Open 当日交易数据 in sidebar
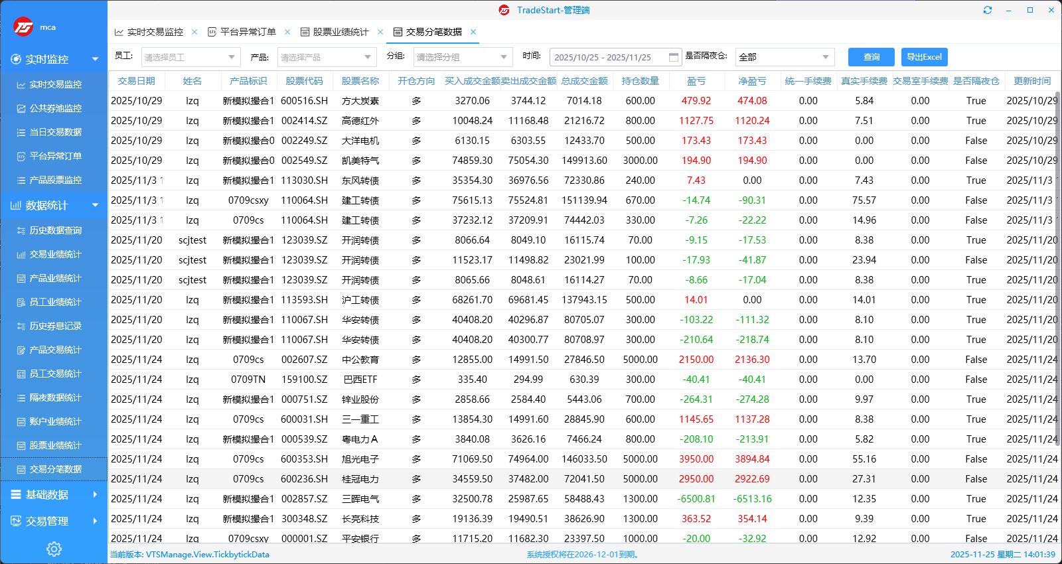This screenshot has width=1062, height=564. [54, 132]
